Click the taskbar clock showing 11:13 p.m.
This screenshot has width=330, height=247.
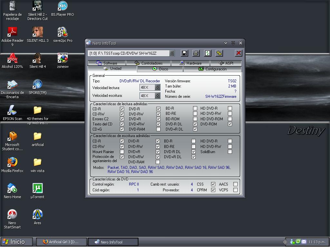317,242
